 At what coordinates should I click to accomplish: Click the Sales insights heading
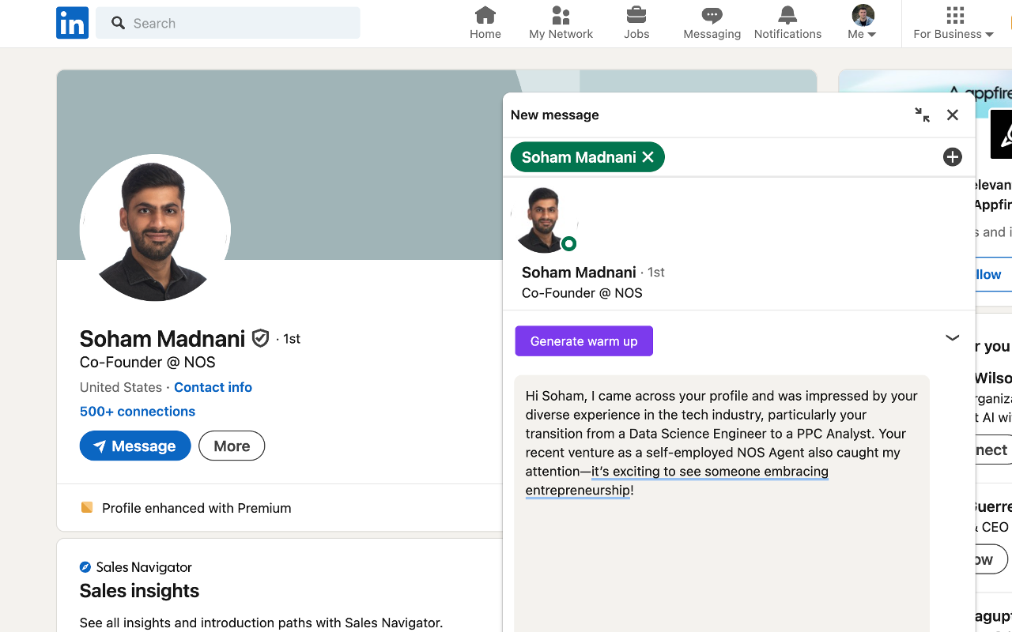tap(139, 591)
